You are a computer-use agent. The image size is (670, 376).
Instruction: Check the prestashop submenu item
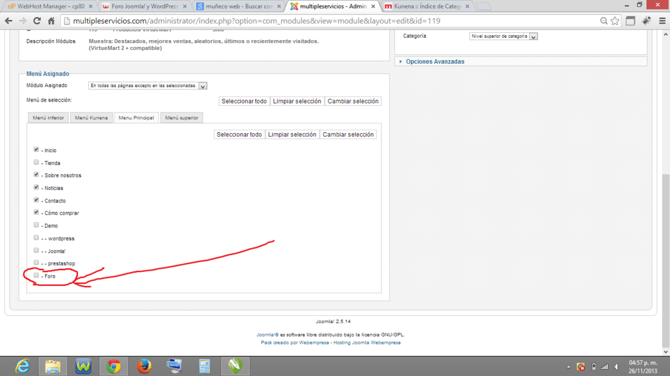point(37,263)
